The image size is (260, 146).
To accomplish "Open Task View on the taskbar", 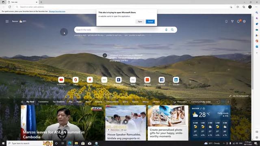I will pos(63,143).
